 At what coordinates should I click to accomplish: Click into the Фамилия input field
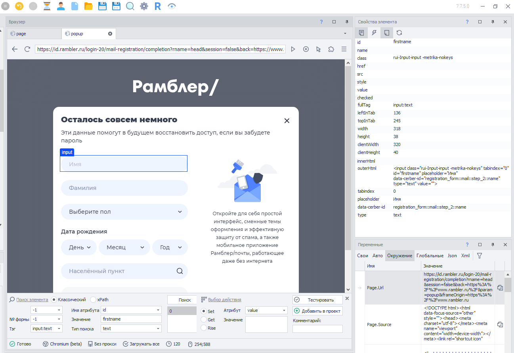click(x=124, y=188)
